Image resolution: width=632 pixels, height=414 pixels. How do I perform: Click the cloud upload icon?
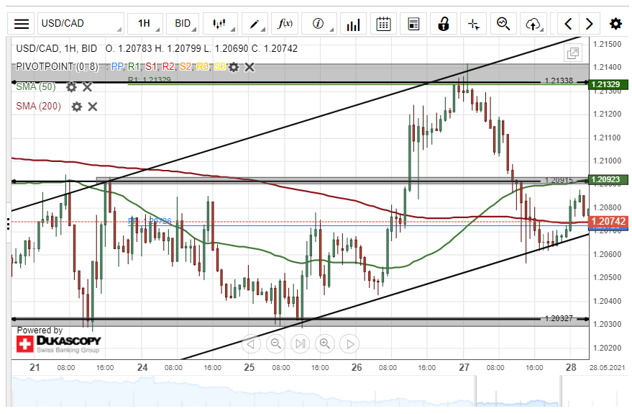click(533, 24)
